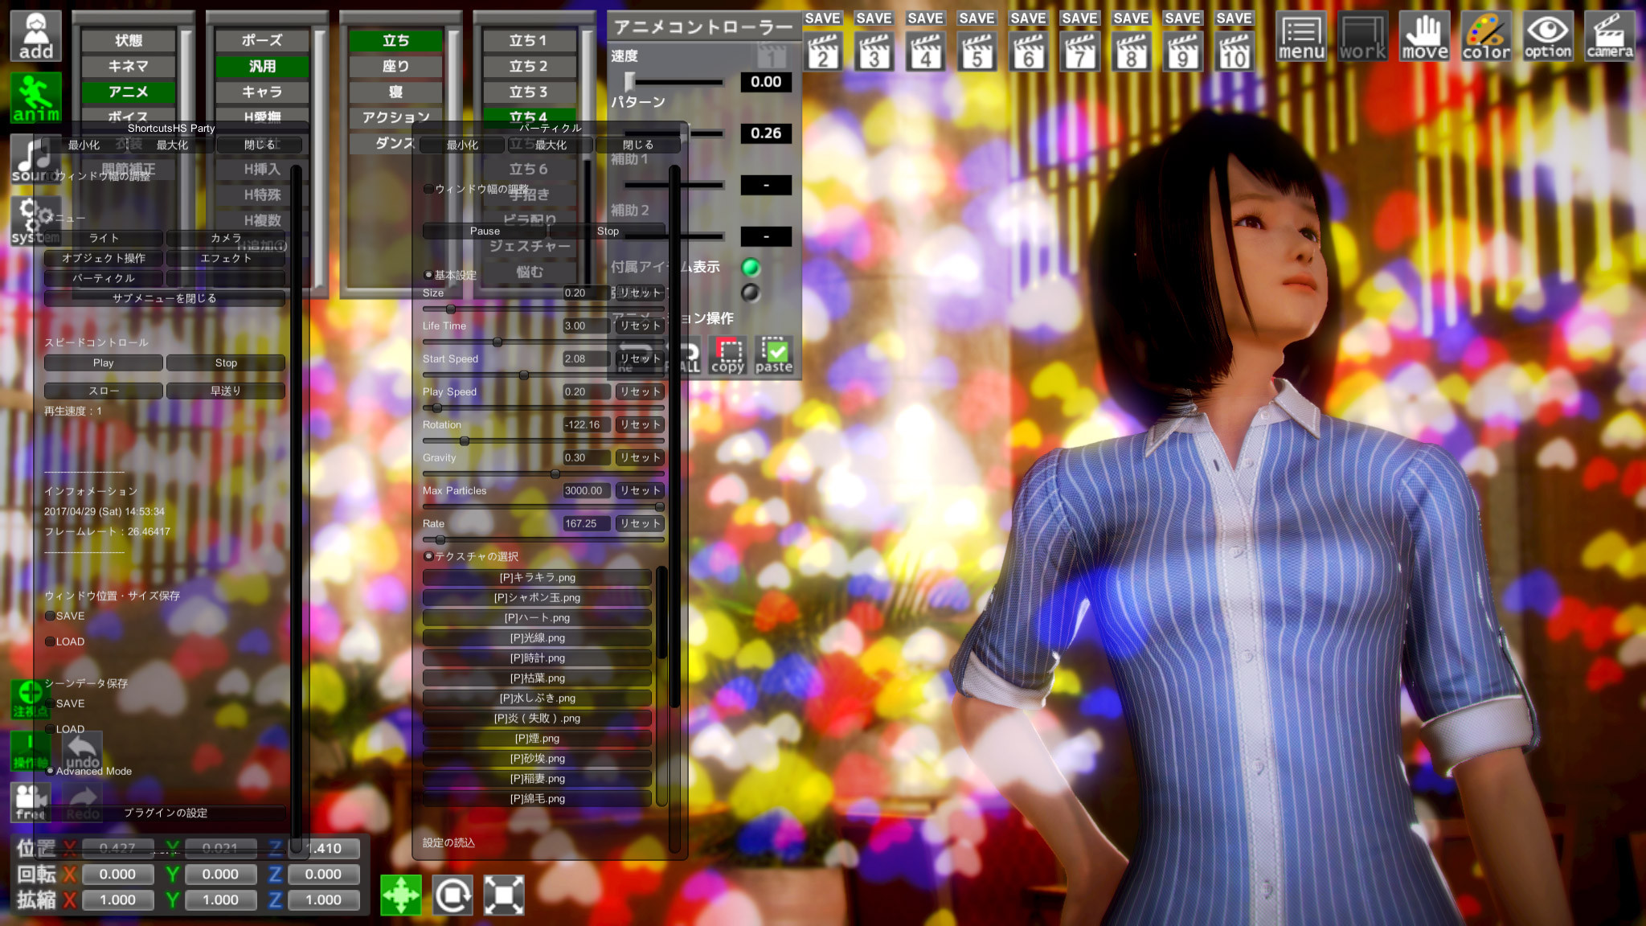Image resolution: width=1646 pixels, height=926 pixels.
Task: Click サブメニューを閉じる button
Action: [x=165, y=298]
